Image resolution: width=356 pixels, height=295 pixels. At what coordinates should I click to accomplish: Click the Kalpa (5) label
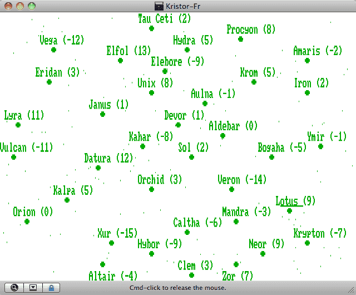[x=73, y=190]
